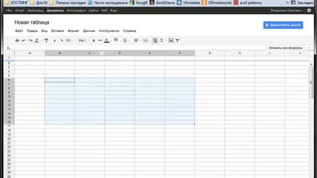
Task: Select row 20 header
Action: click(x=9, y=139)
